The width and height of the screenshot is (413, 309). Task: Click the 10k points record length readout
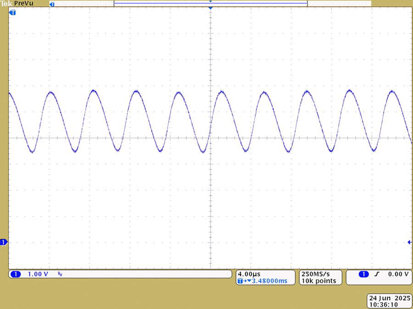click(x=319, y=281)
